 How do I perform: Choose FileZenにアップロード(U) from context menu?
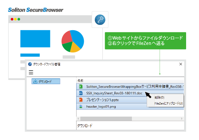[x=169, y=103]
